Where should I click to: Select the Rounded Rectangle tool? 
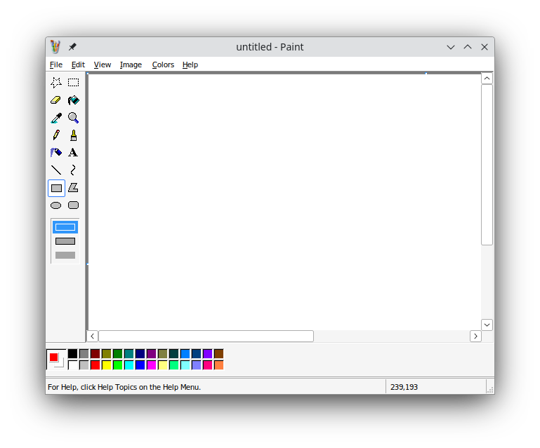click(x=73, y=205)
